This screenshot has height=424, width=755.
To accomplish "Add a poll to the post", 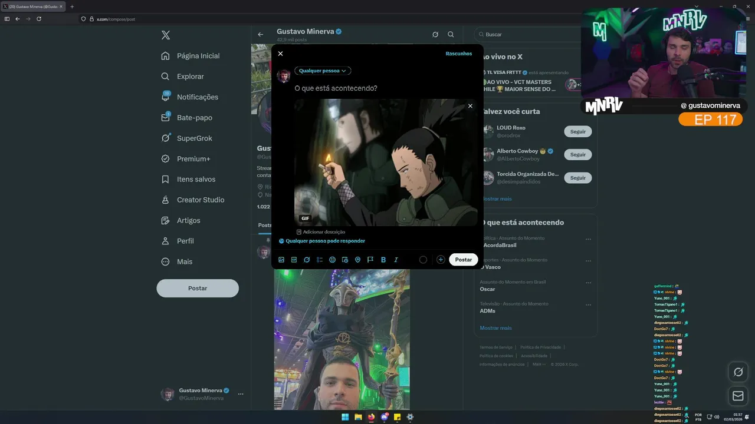I will (320, 260).
